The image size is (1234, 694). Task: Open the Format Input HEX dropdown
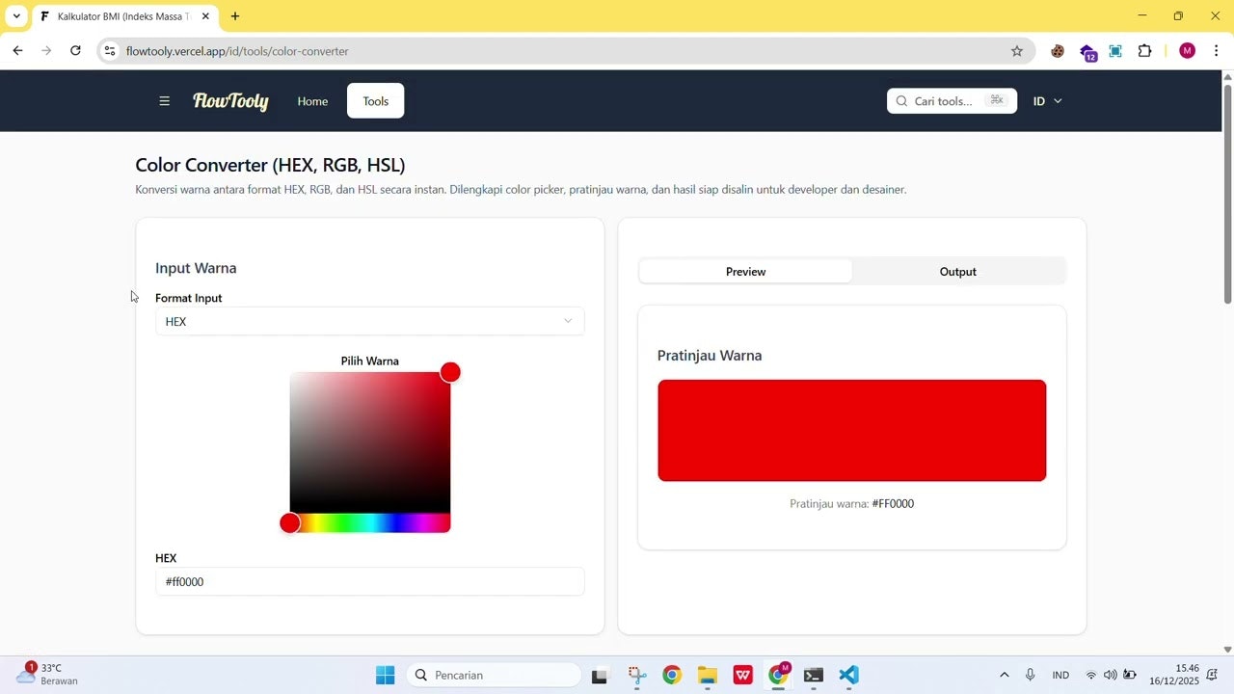[369, 321]
